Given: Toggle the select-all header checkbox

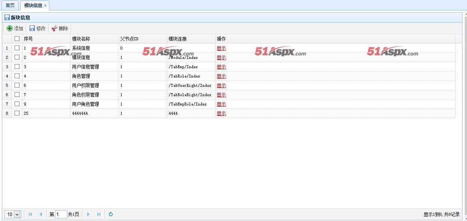Looking at the screenshot, I should coord(17,38).
